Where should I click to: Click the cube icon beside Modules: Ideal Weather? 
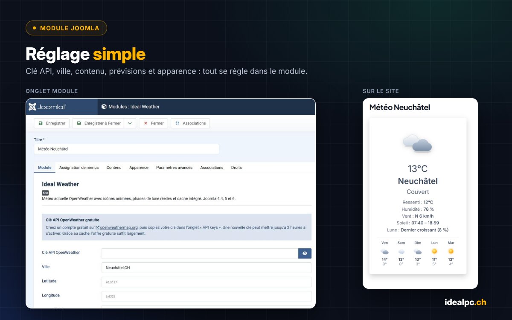coord(104,107)
